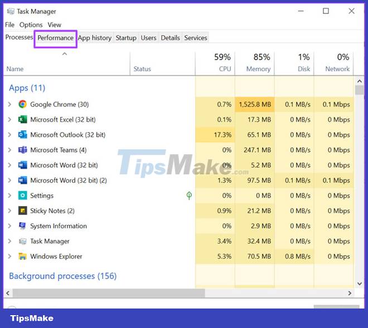Expand the Microsoft Excel (32 bit) row
Viewport: 368px width, 328px height.
coord(9,119)
